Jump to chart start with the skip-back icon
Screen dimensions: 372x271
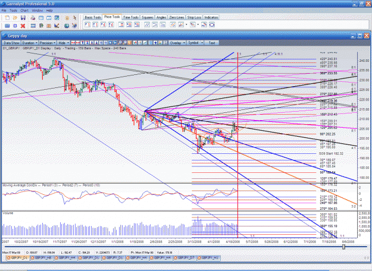pos(111,43)
